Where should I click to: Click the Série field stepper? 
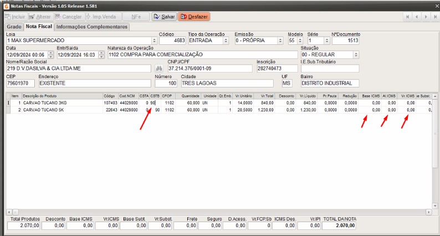coord(326,40)
